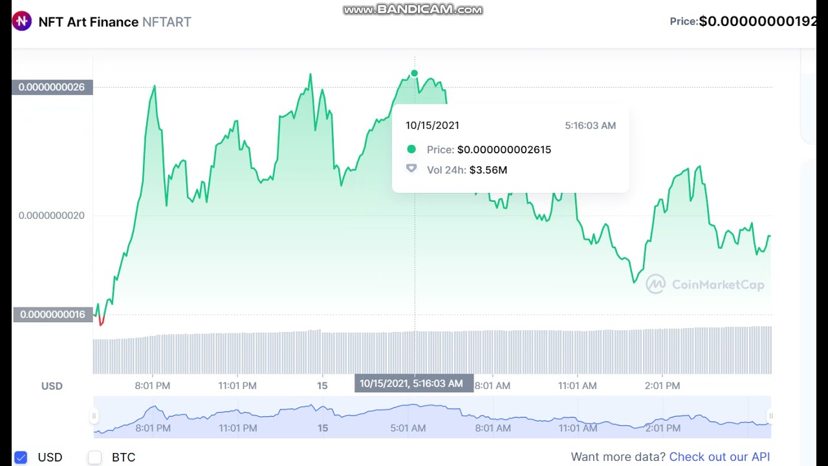Click the 0.0000000020 y-axis label

[x=52, y=216]
